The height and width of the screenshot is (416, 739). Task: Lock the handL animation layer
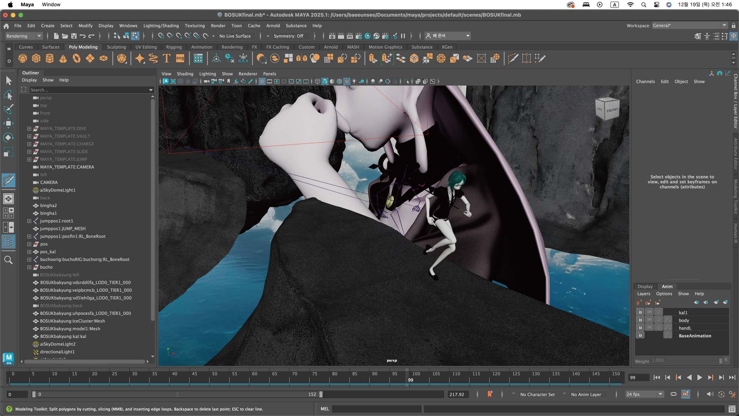(640, 328)
